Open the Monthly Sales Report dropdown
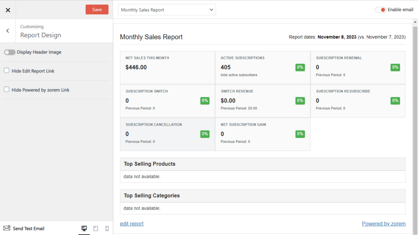Viewport: 418px width, 235px height. point(167,10)
